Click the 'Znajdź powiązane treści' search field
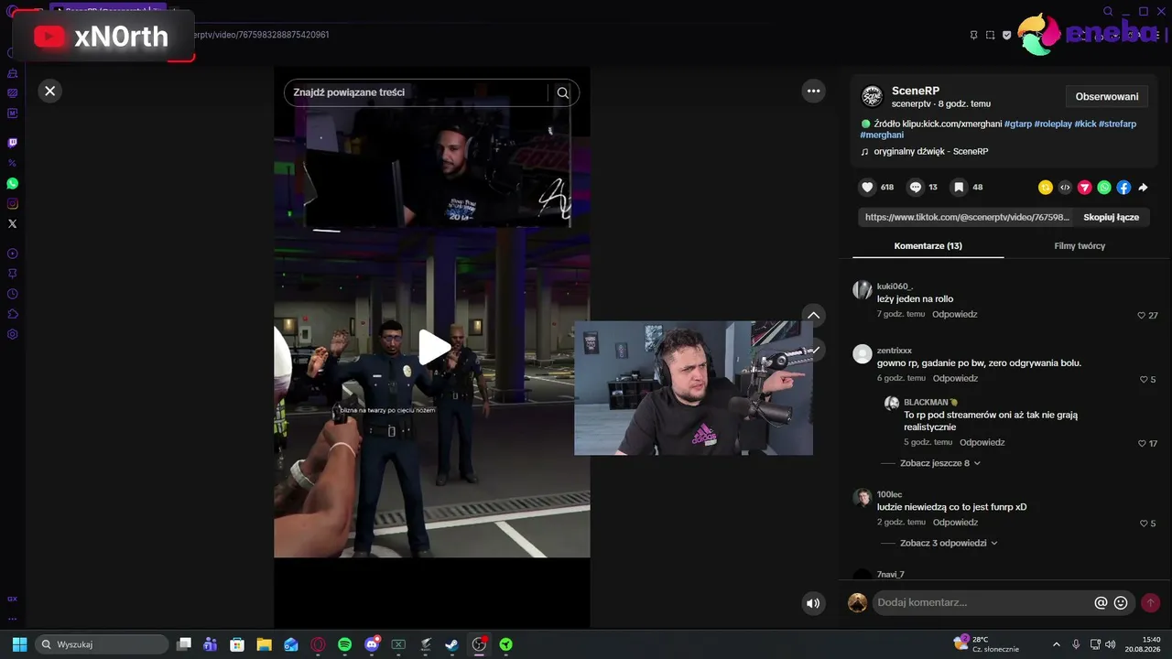 click(417, 92)
